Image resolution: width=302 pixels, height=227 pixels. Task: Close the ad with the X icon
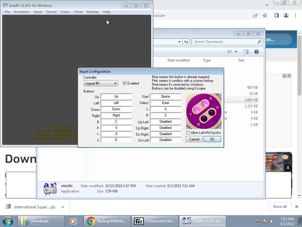[289, 76]
